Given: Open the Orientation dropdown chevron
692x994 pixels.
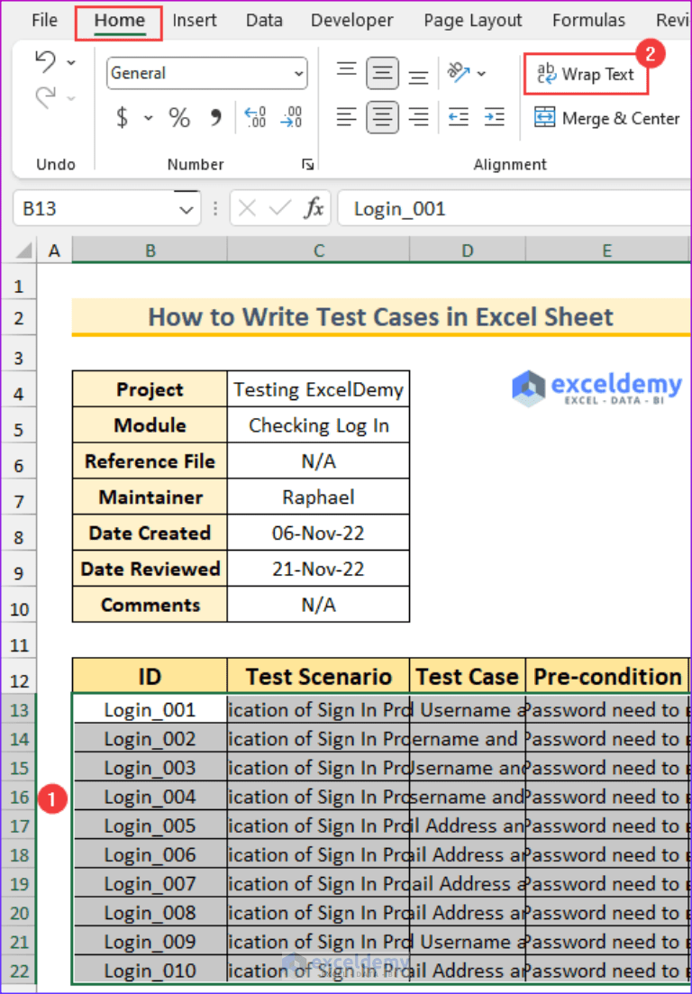Looking at the screenshot, I should (x=481, y=73).
